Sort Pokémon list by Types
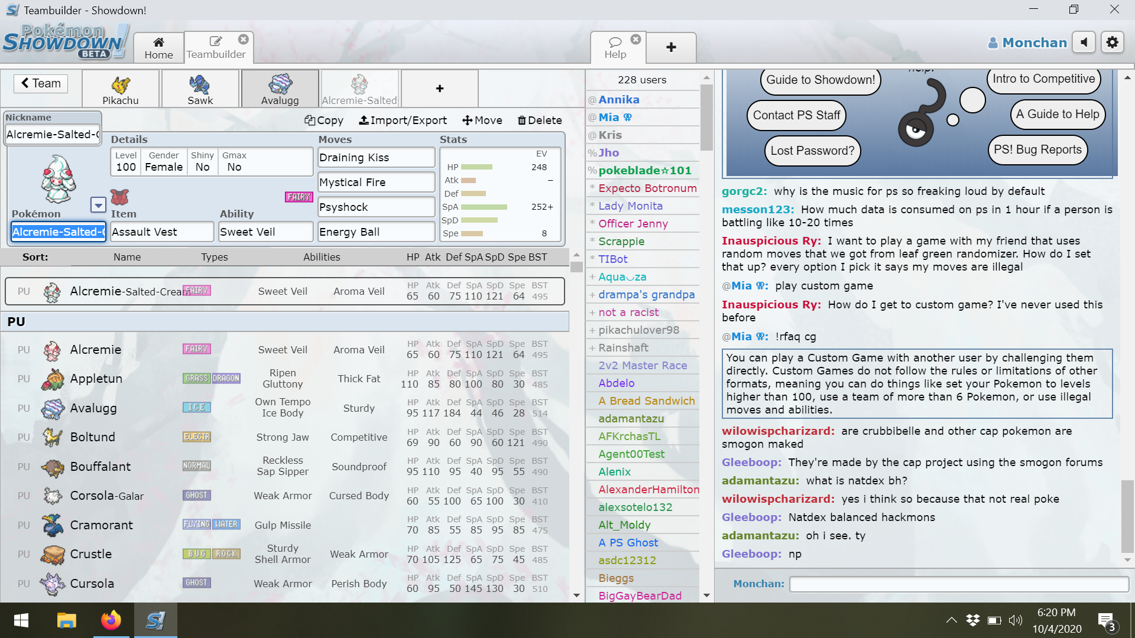Image resolution: width=1135 pixels, height=638 pixels. pyautogui.click(x=214, y=257)
